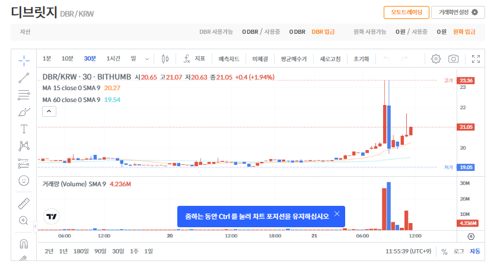Open 거래화면 설정 settings
The image size is (494, 264).
coord(458,12)
